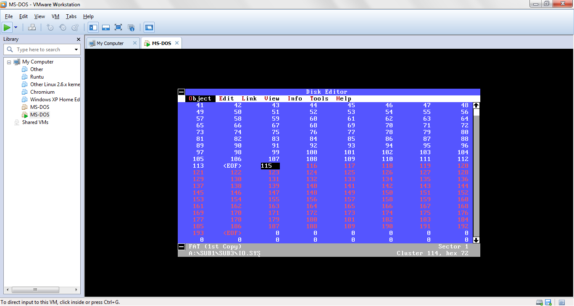Toggle the library sidebar visibility
Screen dimensions: 574x306
(x=93, y=28)
